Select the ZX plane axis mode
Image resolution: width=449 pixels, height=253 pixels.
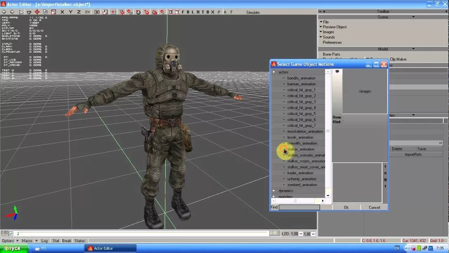[x=87, y=12]
